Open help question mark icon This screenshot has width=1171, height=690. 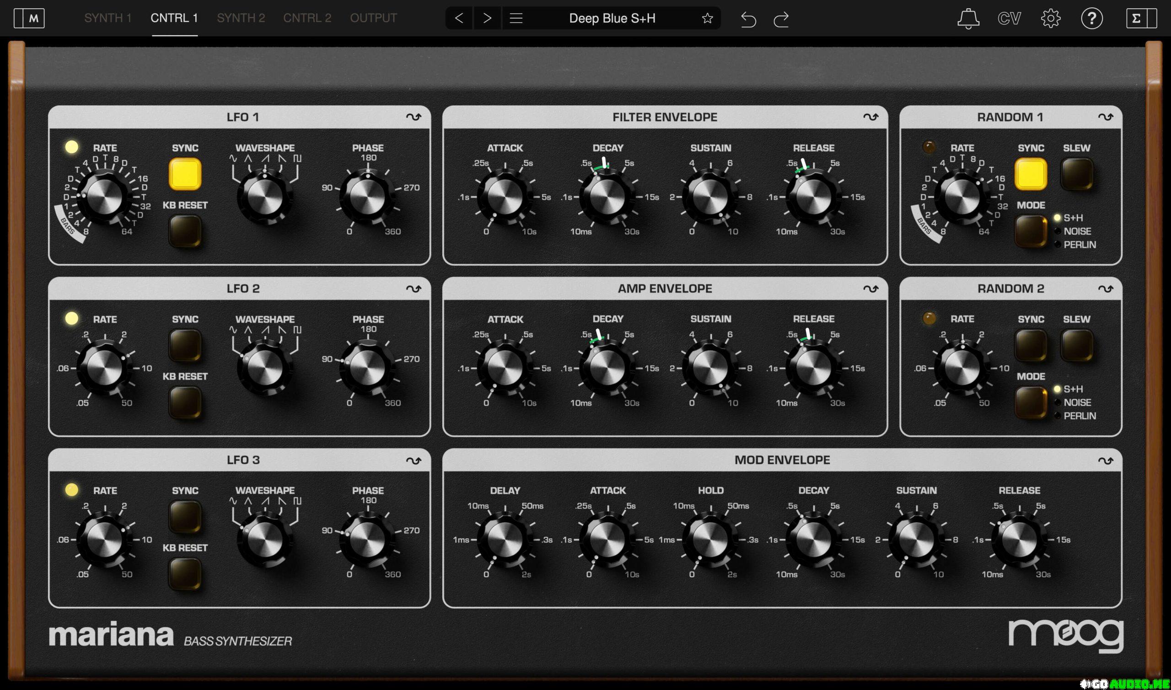tap(1091, 19)
